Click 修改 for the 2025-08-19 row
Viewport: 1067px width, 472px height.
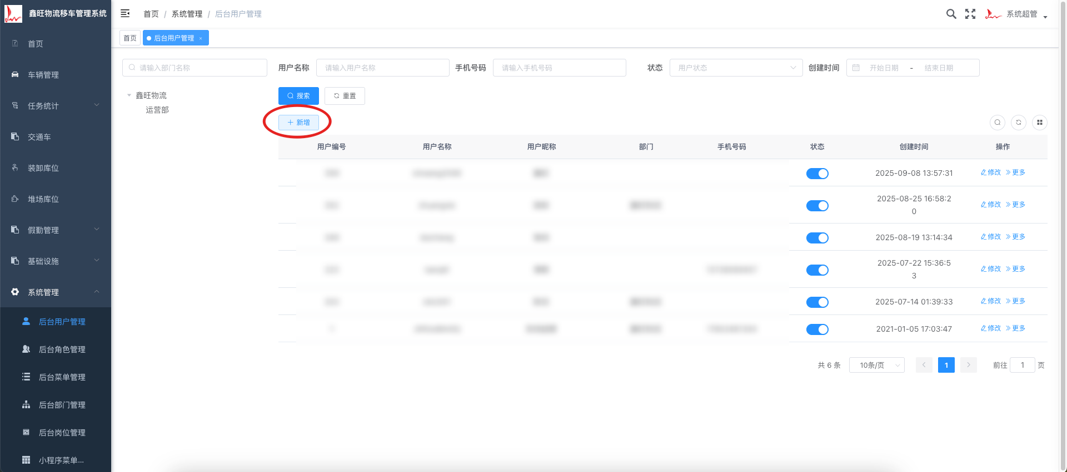(991, 237)
